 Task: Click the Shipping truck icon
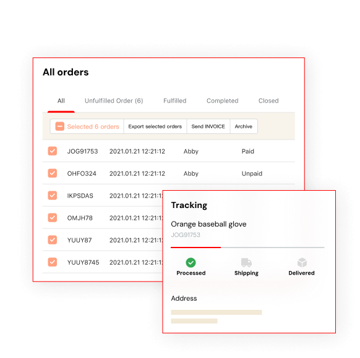[x=246, y=262]
